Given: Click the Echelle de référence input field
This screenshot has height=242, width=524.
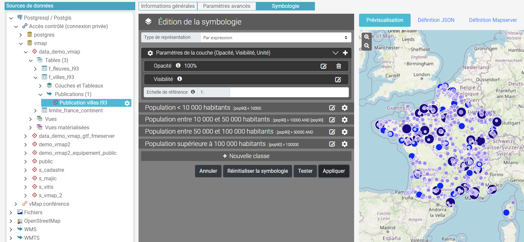Looking at the screenshot, I should [289, 92].
